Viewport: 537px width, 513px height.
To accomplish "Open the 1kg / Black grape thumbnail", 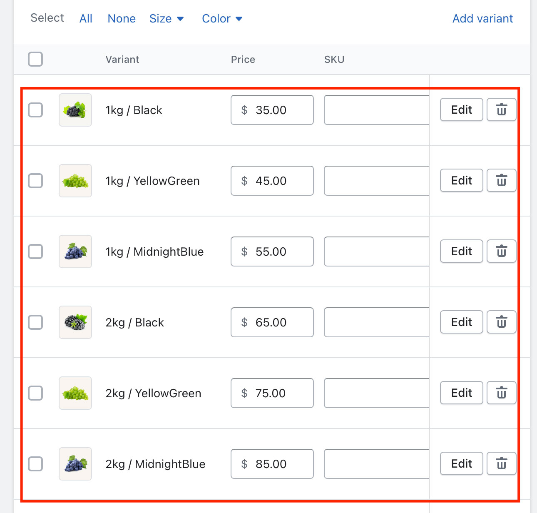I will coord(75,110).
